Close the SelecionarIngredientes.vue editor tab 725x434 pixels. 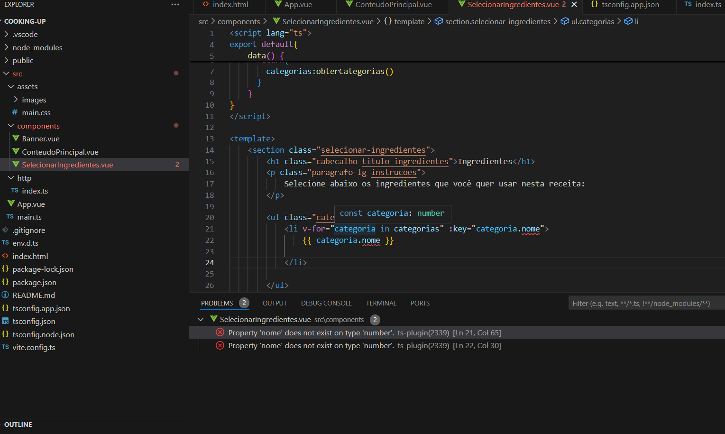pyautogui.click(x=574, y=4)
